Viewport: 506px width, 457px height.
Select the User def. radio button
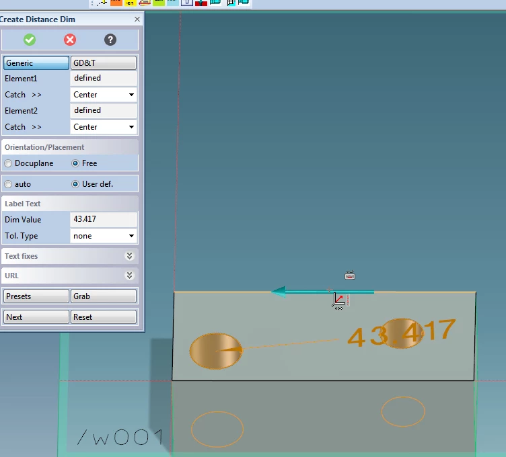[x=75, y=184]
